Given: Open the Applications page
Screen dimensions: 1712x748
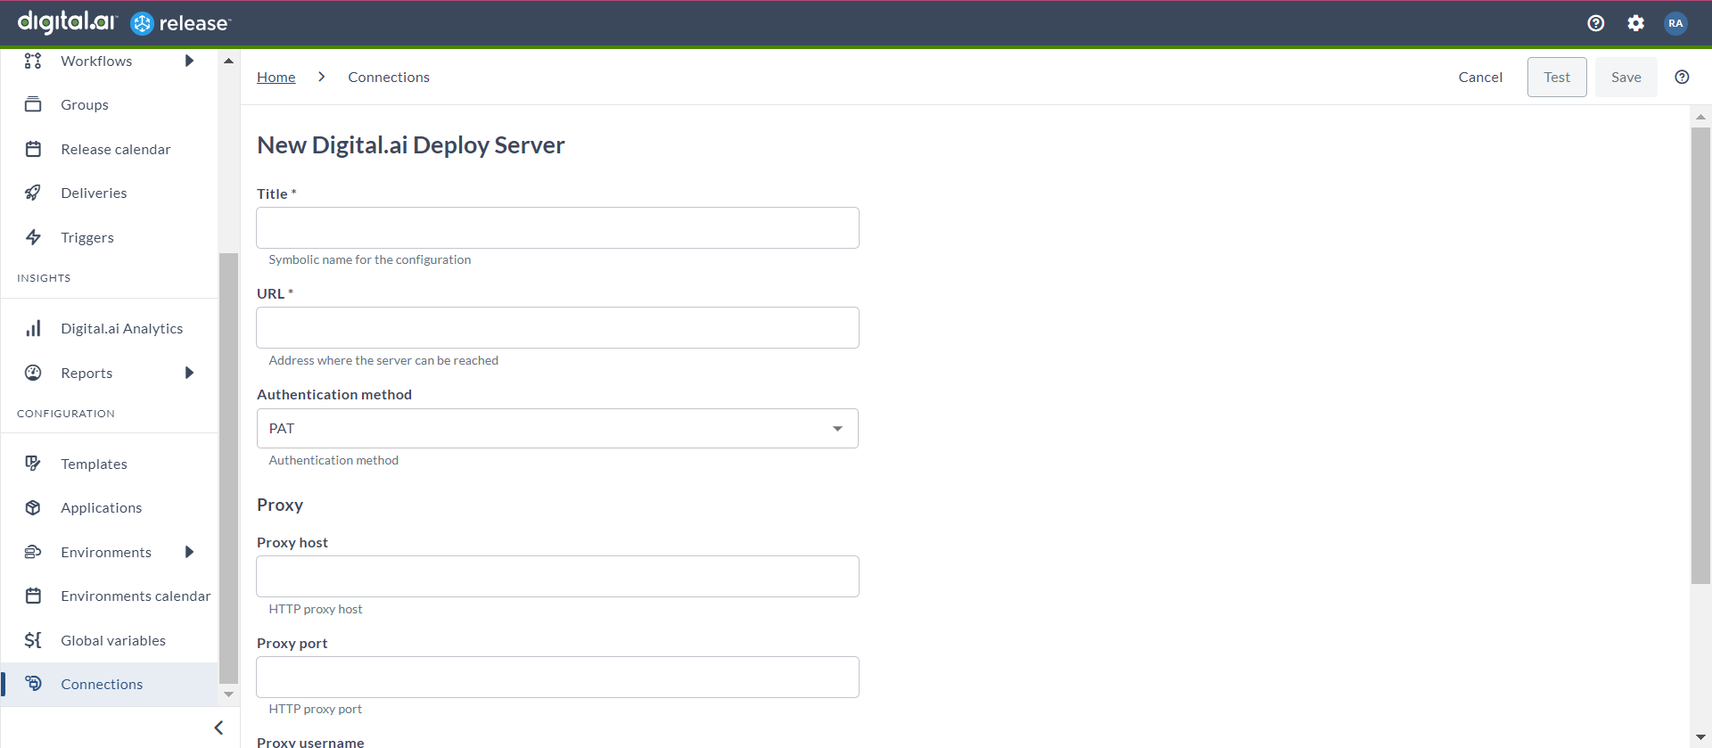Looking at the screenshot, I should click(x=102, y=507).
